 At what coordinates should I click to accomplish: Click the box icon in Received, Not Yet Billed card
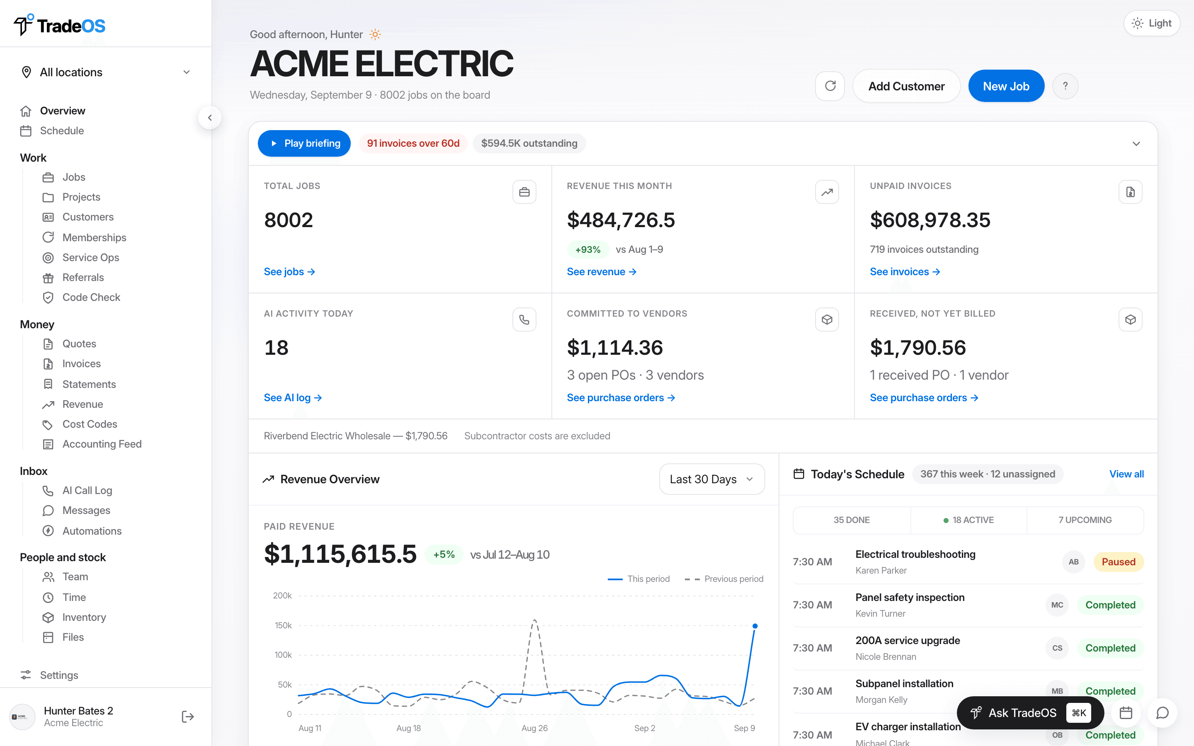[1130, 320]
